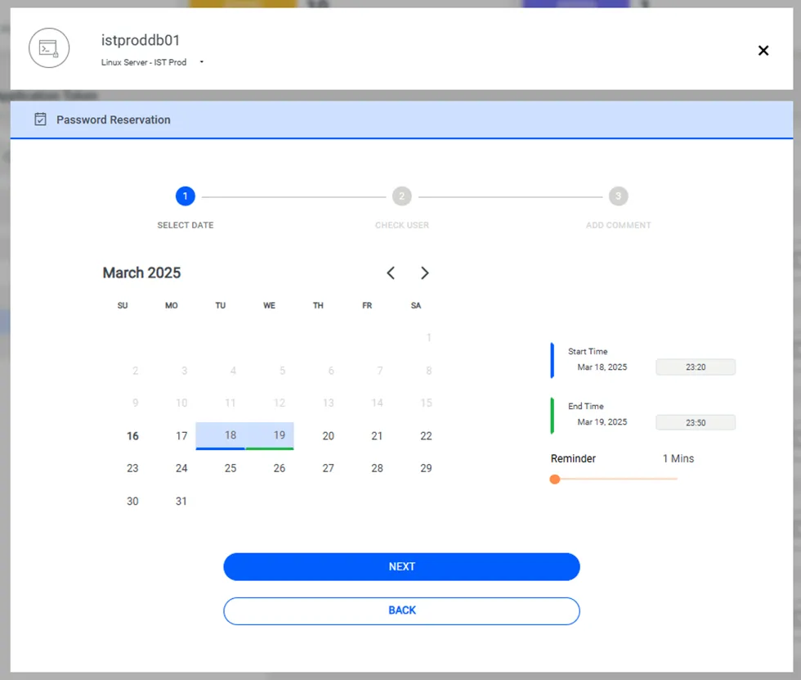The image size is (801, 680).
Task: Select March 16 on the calendar
Action: tap(132, 436)
